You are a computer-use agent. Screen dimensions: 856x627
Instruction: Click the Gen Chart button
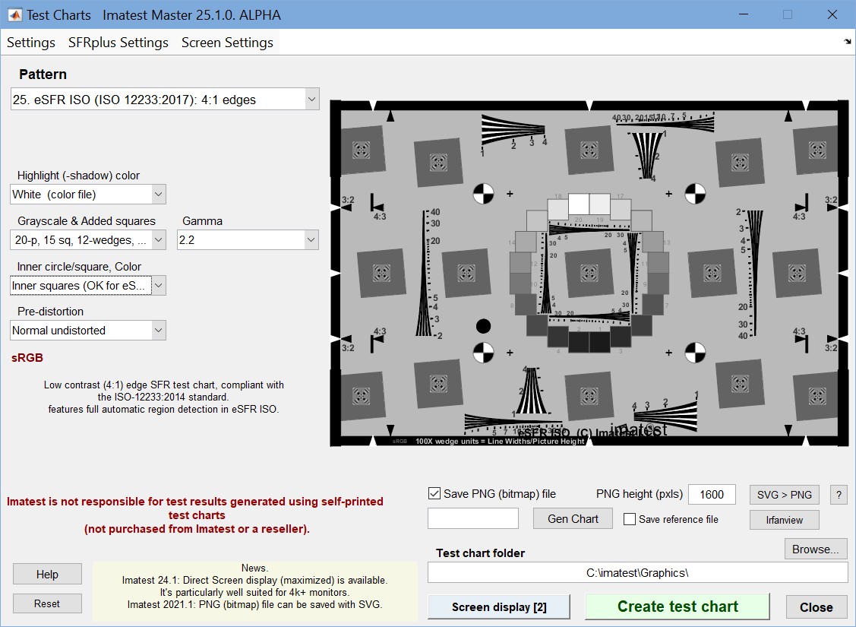coord(573,519)
